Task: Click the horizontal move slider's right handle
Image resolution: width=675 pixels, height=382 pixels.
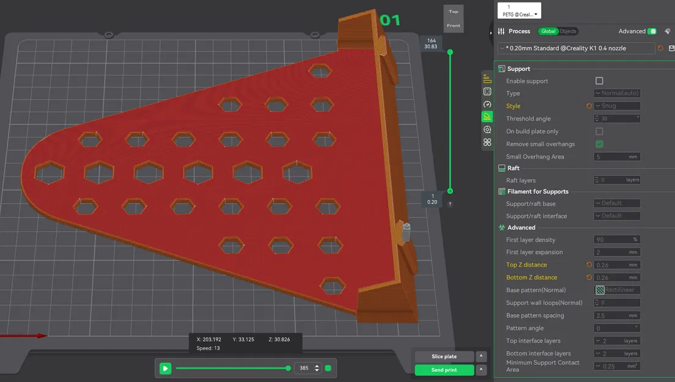Action: pos(288,368)
